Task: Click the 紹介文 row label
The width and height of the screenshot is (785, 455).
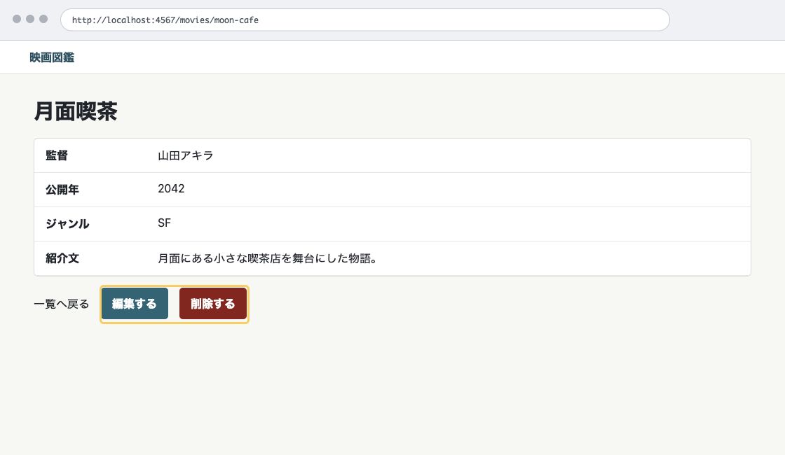Action: click(62, 258)
